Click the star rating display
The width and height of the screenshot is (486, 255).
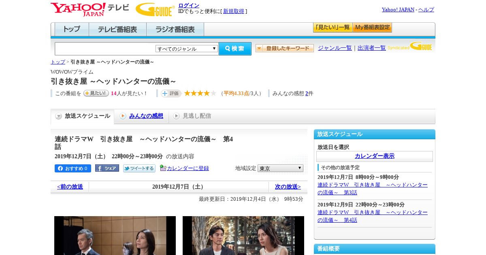(x=200, y=93)
